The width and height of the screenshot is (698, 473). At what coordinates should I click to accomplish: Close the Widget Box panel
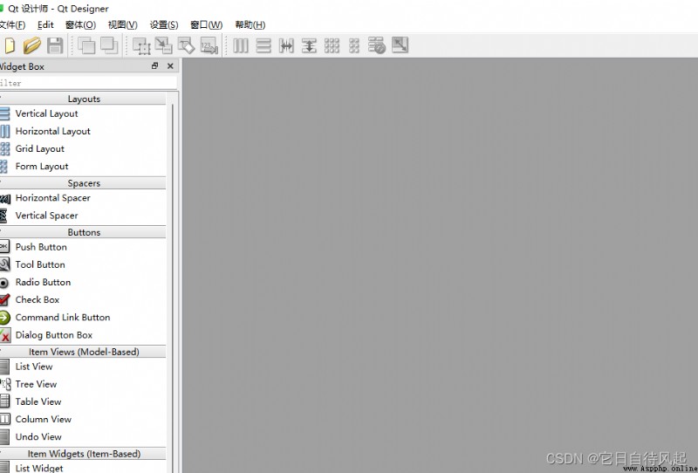click(x=170, y=66)
